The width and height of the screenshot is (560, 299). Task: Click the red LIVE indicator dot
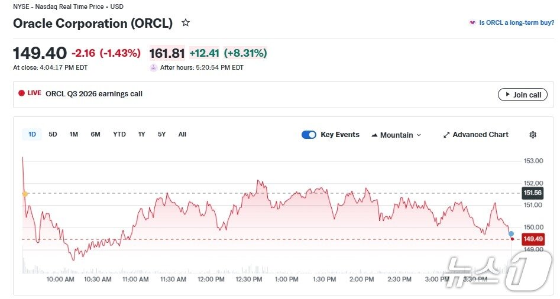pos(21,93)
